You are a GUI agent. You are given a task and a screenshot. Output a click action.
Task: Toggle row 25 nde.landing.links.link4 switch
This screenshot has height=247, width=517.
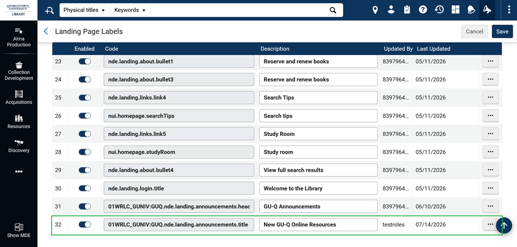[x=85, y=98]
